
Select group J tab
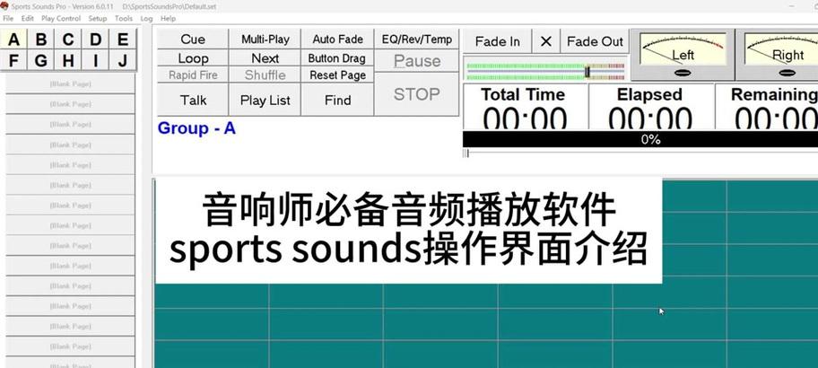[123, 60]
